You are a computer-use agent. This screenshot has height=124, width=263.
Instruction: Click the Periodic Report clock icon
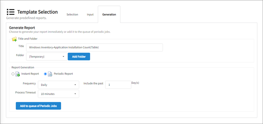pyautogui.click(x=50, y=74)
